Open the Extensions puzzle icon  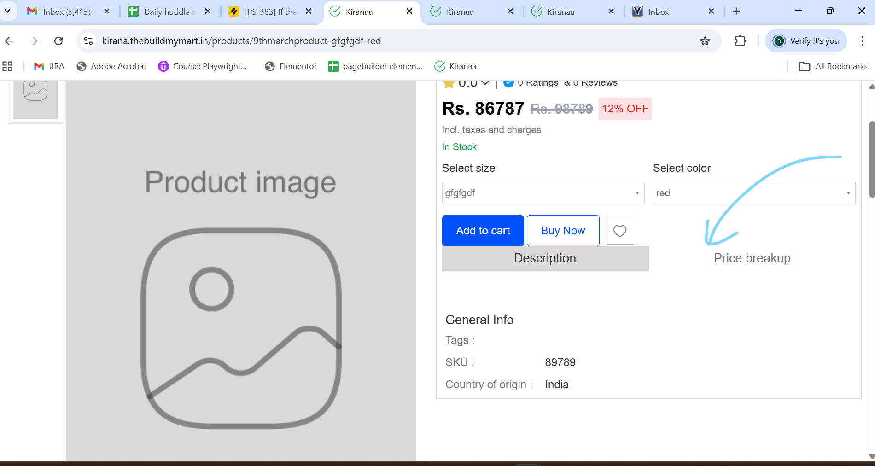coord(741,41)
